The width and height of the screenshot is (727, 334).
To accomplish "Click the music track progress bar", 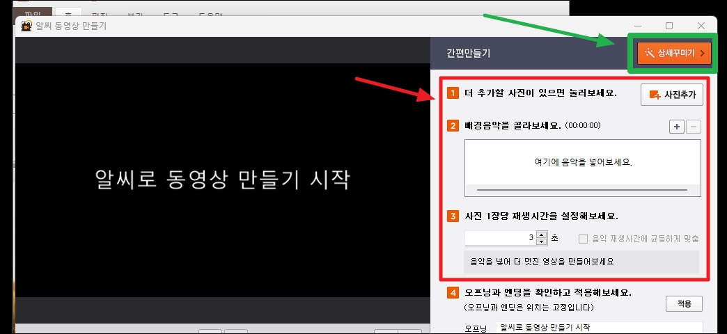I will (x=582, y=189).
